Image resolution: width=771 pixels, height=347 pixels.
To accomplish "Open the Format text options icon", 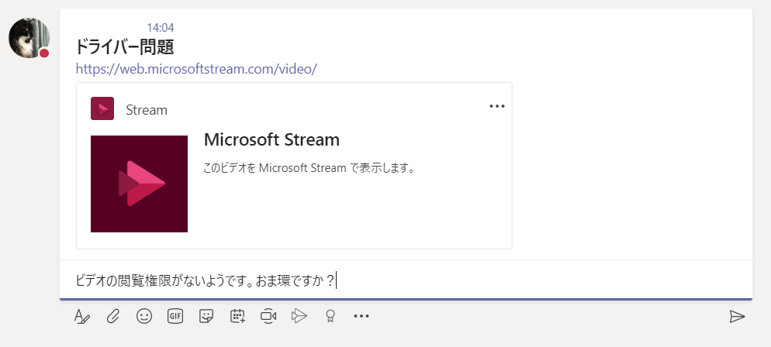I will [82, 316].
